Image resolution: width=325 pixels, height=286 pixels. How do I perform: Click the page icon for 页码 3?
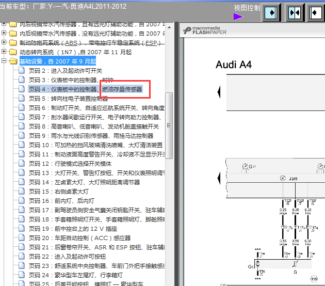tap(22, 80)
